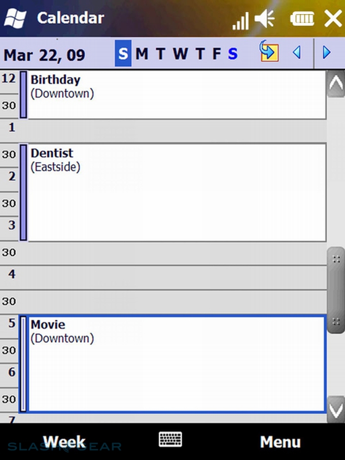Viewport: 345px width, 460px height.
Task: Select Sunday in the weekday strip
Action: pyautogui.click(x=123, y=54)
